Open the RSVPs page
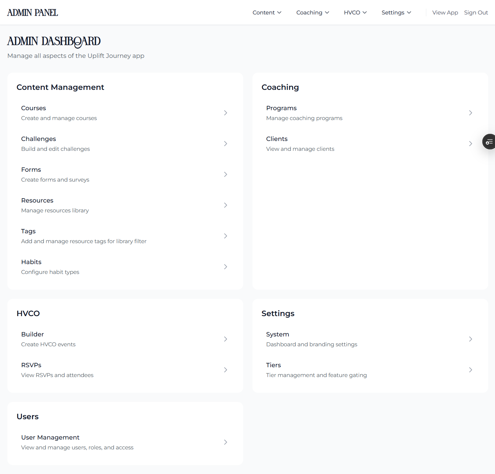Screen dimensions: 495x474 [x=125, y=370]
